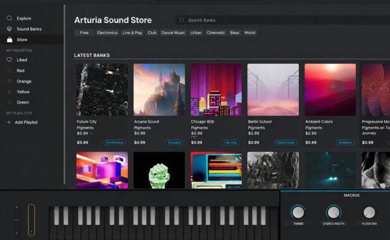Image resolution: width=390 pixels, height=240 pixels.
Task: Filter store by the Bass tag
Action: (234, 33)
